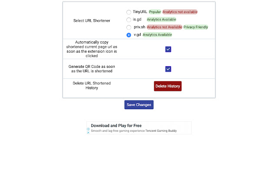278x174 pixels.
Task: Choose the is.gd shortener option
Action: [x=129, y=20]
